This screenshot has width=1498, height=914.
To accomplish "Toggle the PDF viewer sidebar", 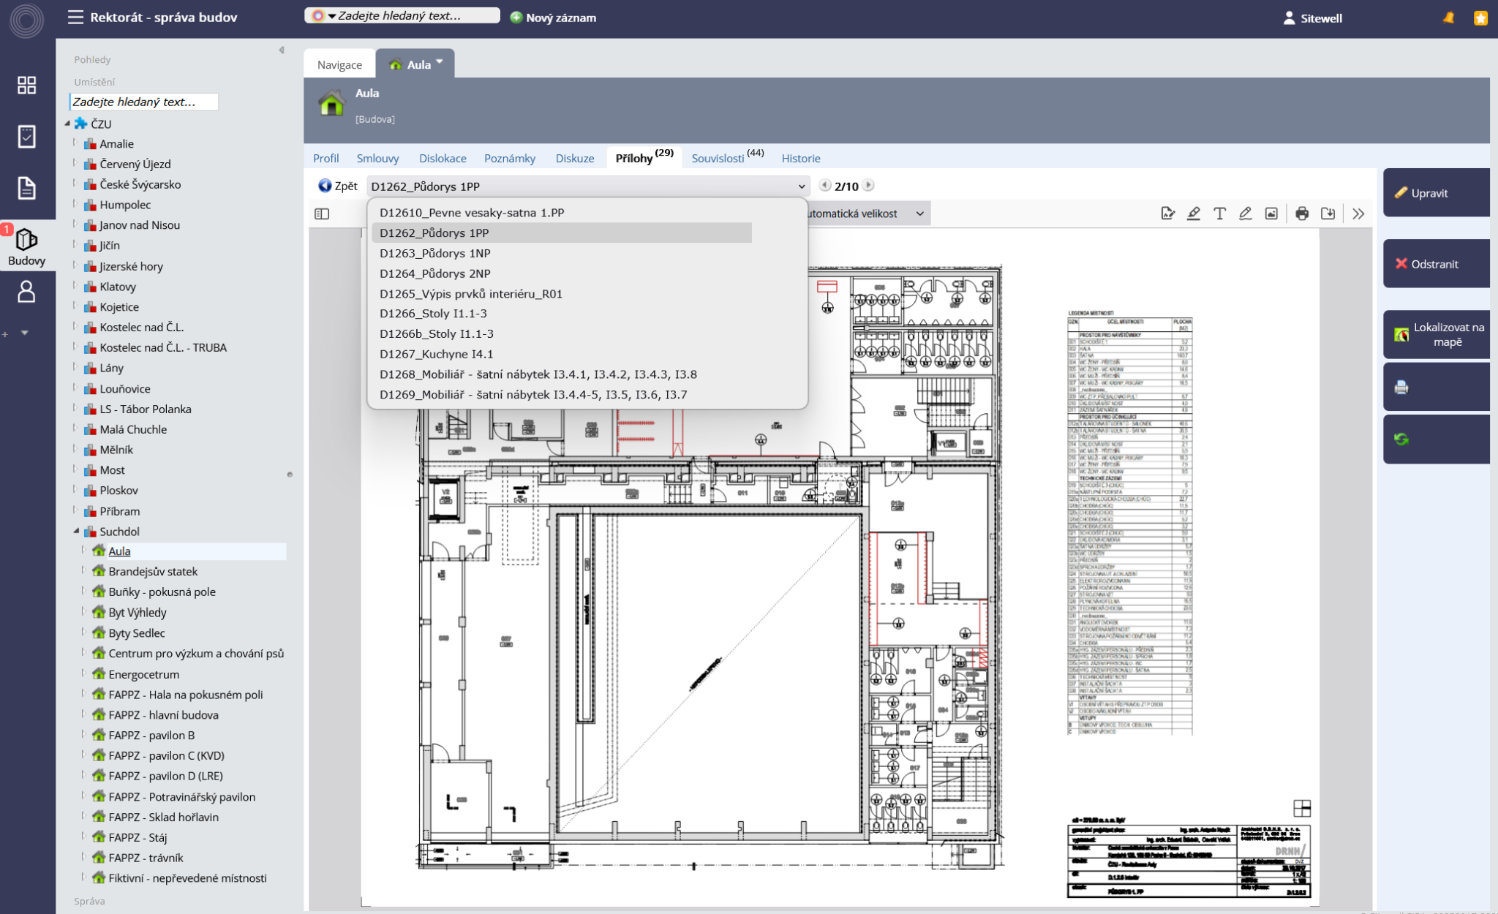I will pos(322,214).
